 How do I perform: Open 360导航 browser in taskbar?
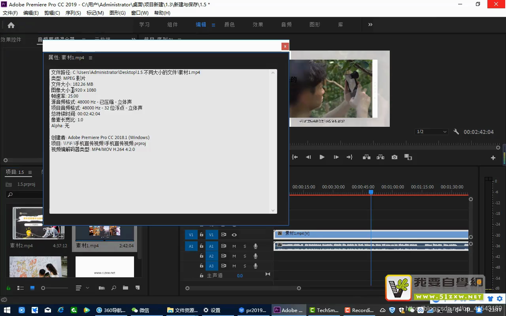(x=111, y=310)
